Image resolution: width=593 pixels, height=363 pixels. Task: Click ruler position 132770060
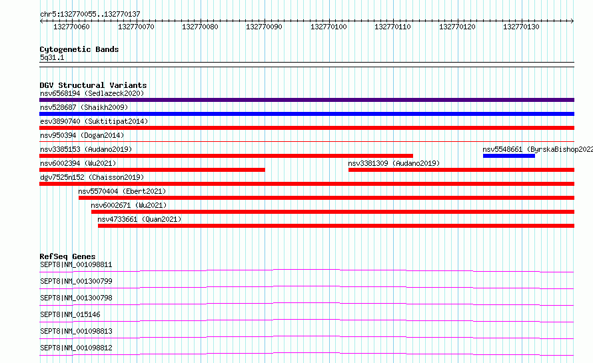click(x=72, y=27)
